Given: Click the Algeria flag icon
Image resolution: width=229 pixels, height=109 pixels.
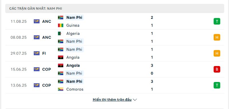Looking at the screenshot, I should (x=61, y=34).
